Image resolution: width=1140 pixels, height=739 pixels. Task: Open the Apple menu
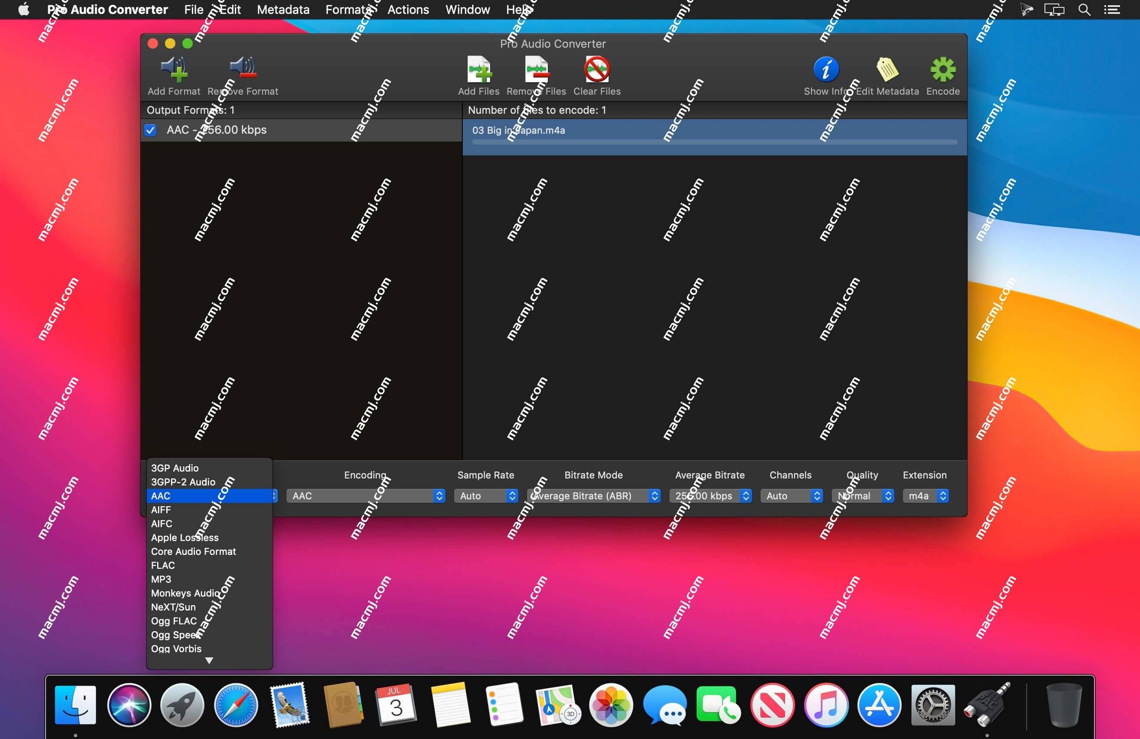click(x=23, y=10)
